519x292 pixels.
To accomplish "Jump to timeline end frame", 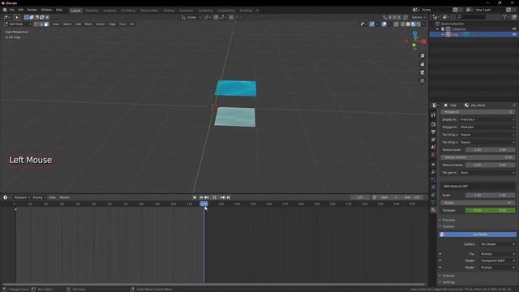I will click(229, 197).
